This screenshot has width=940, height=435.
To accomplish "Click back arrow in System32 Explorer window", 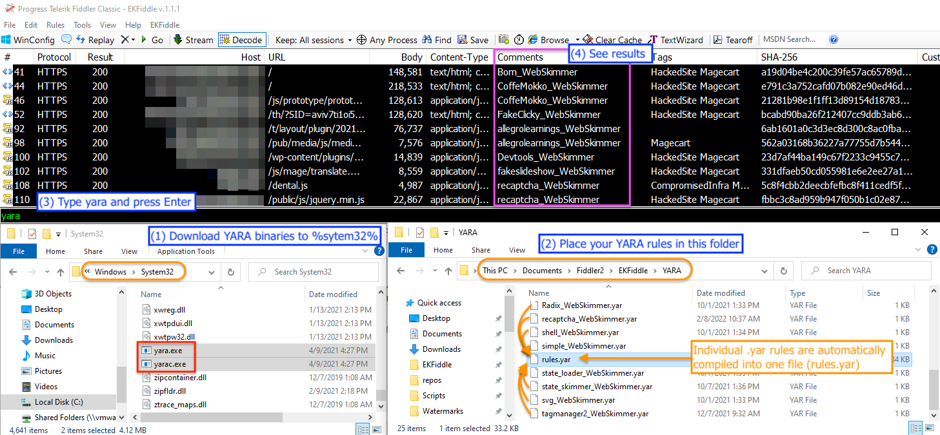I will [13, 272].
